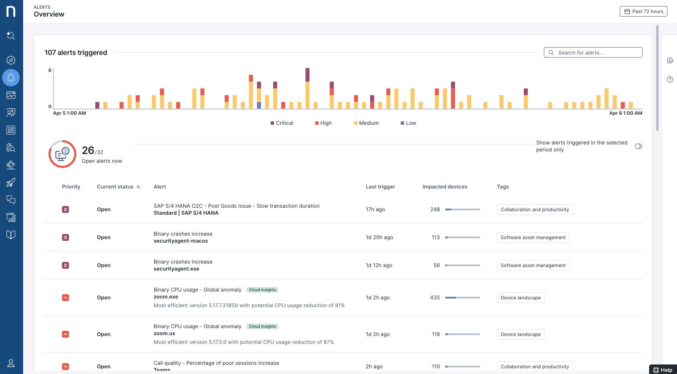677x374 pixels.
Task: Click the help question mark icon on right panel
Action: [670, 79]
